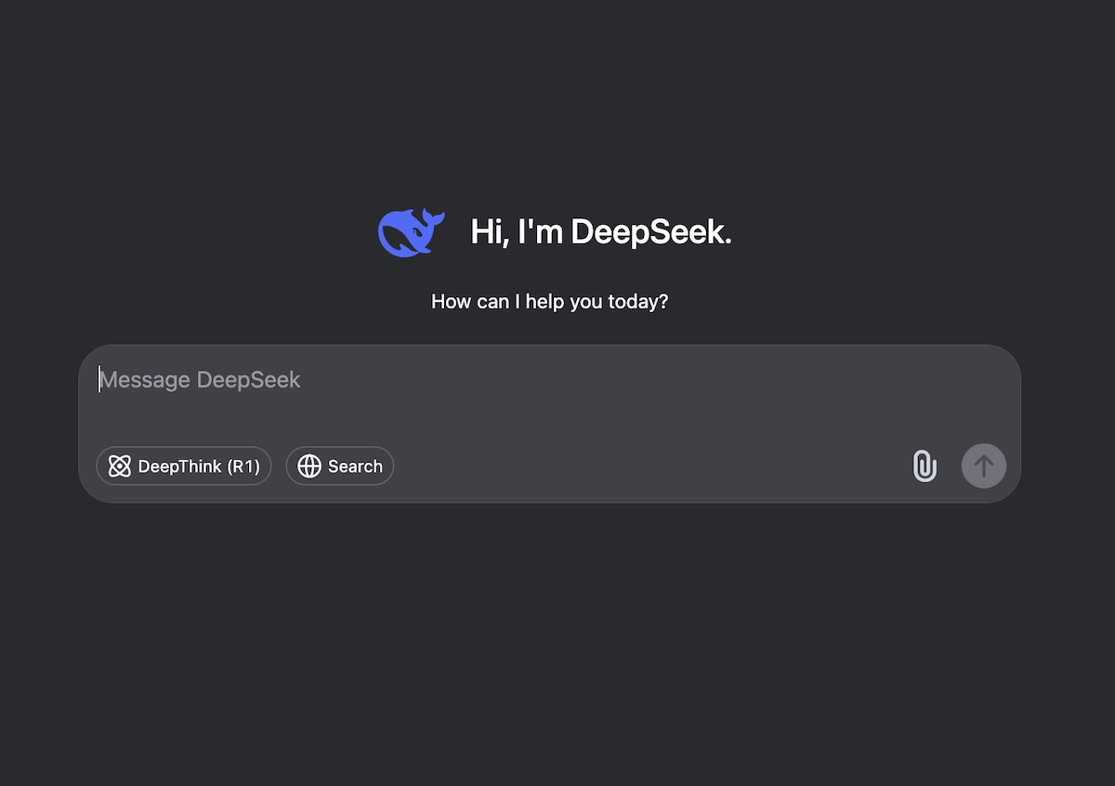Click the "(R1)" text in the DeepThink button

pyautogui.click(x=243, y=466)
